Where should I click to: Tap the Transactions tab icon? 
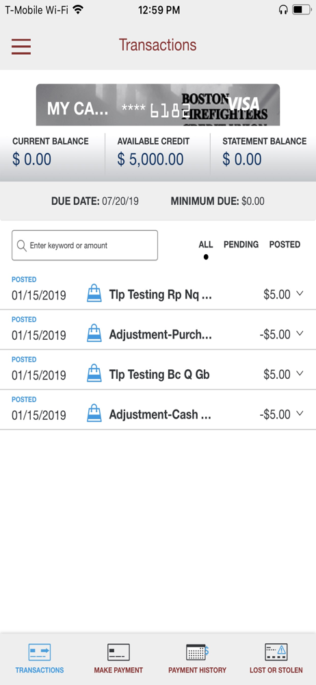pos(40,652)
